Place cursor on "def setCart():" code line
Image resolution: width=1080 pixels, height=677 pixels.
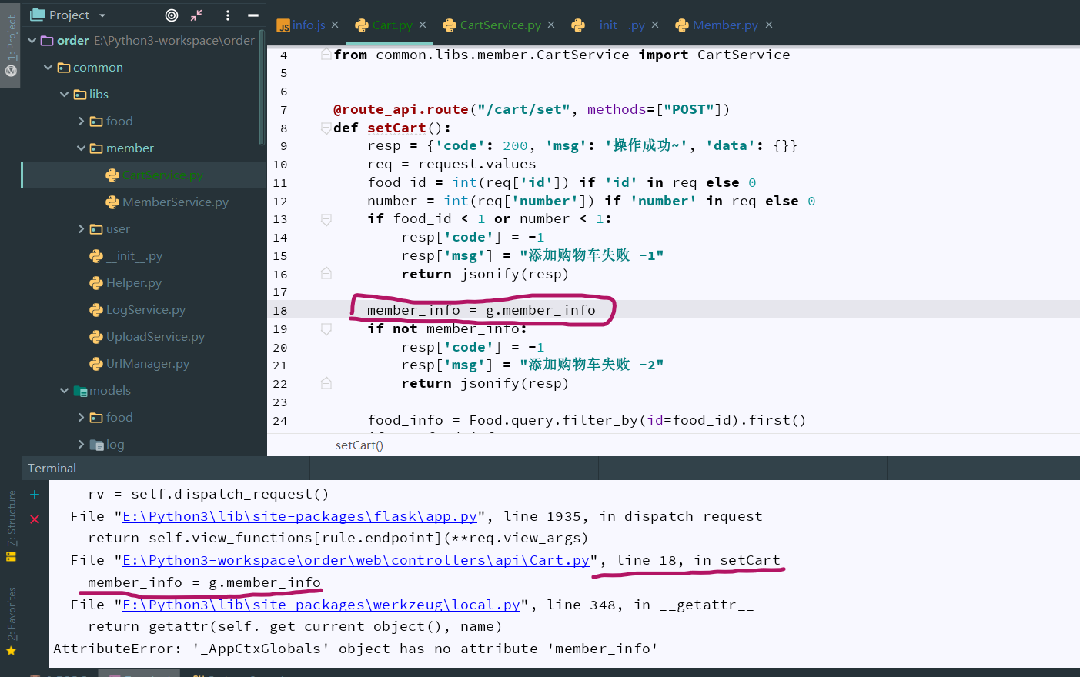pyautogui.click(x=393, y=128)
